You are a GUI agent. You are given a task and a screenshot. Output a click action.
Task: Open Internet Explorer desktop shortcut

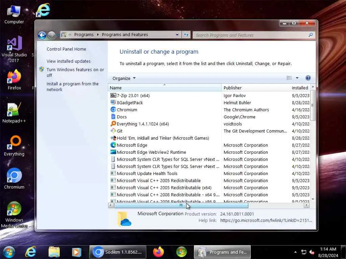pyautogui.click(x=43, y=10)
